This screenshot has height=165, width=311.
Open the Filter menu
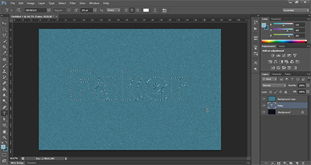pyautogui.click(x=73, y=3)
